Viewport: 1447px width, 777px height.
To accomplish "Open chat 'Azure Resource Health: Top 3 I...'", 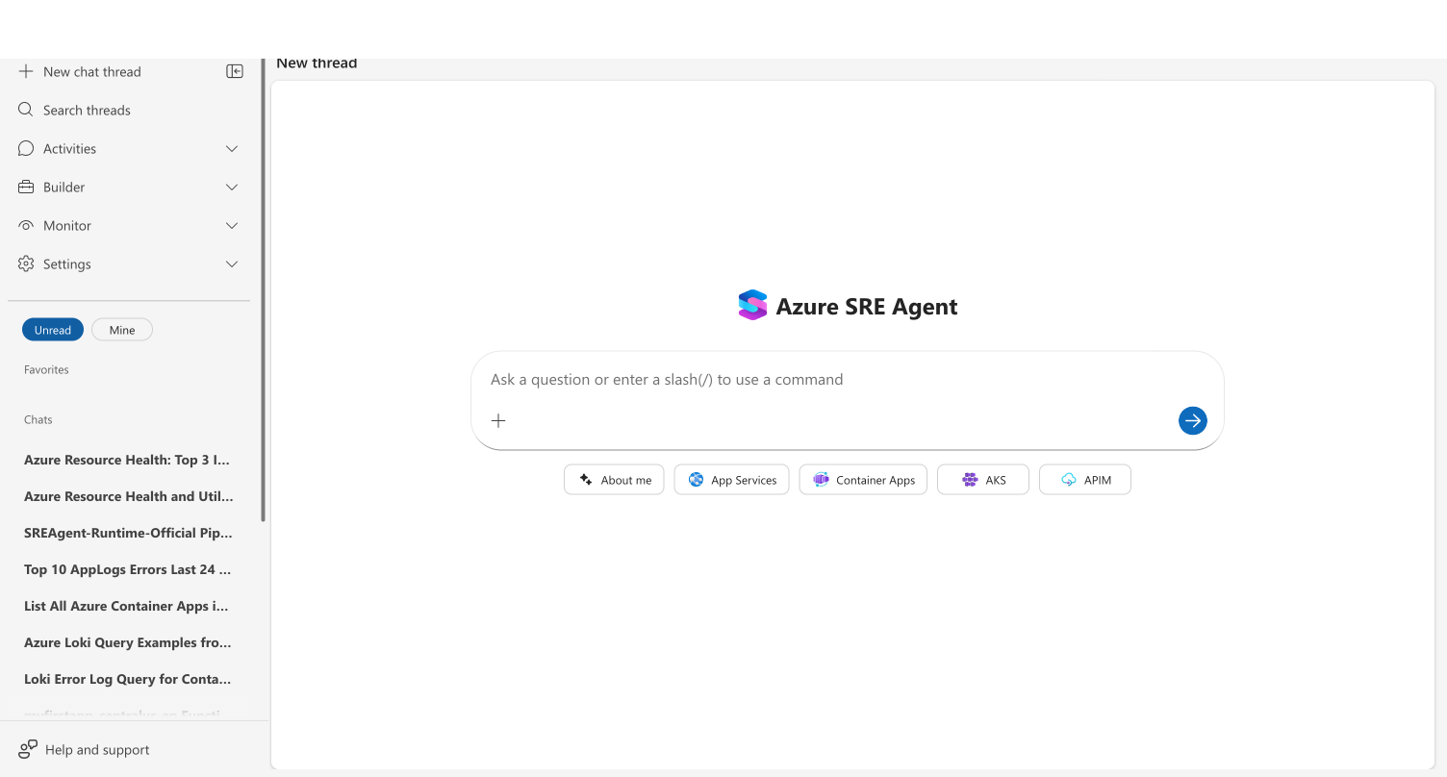I will 128,460.
